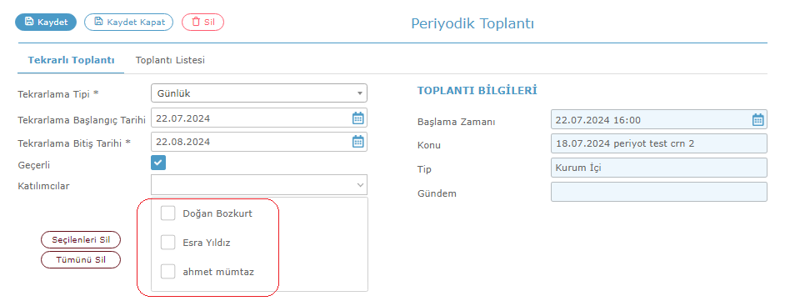Click the Sil delete button
Screen dimensions: 785x306
(x=202, y=22)
